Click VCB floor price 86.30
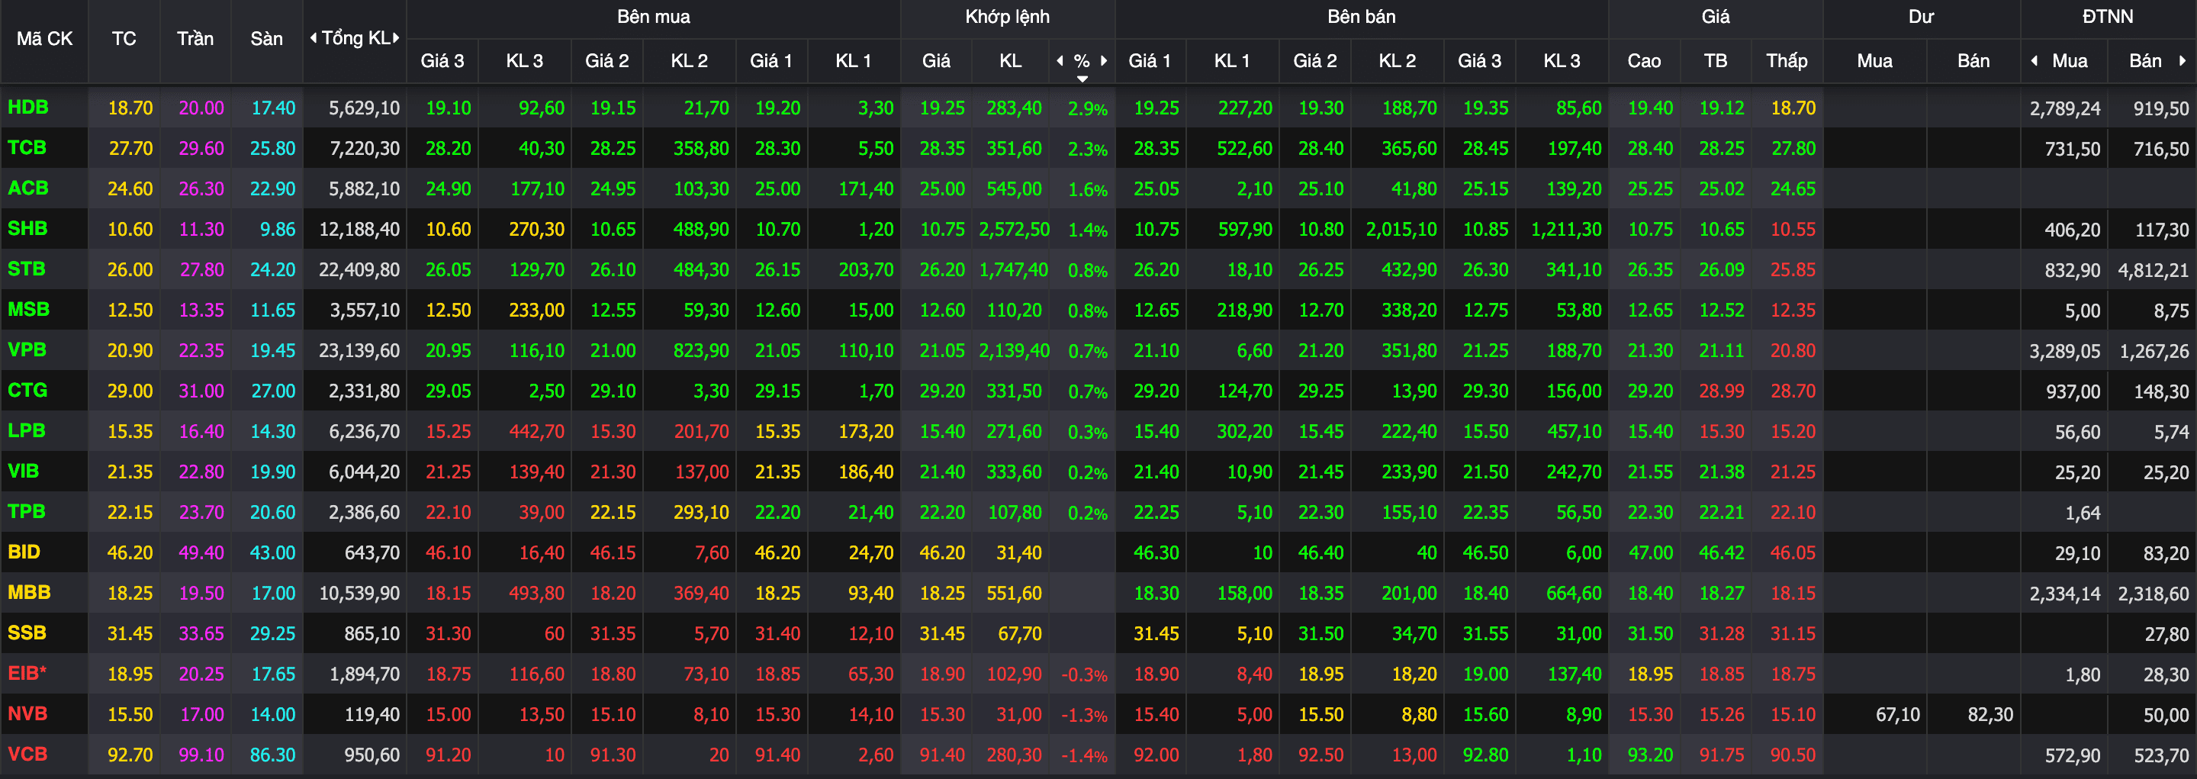 (272, 755)
